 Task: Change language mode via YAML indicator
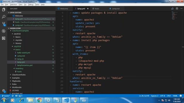175,96
